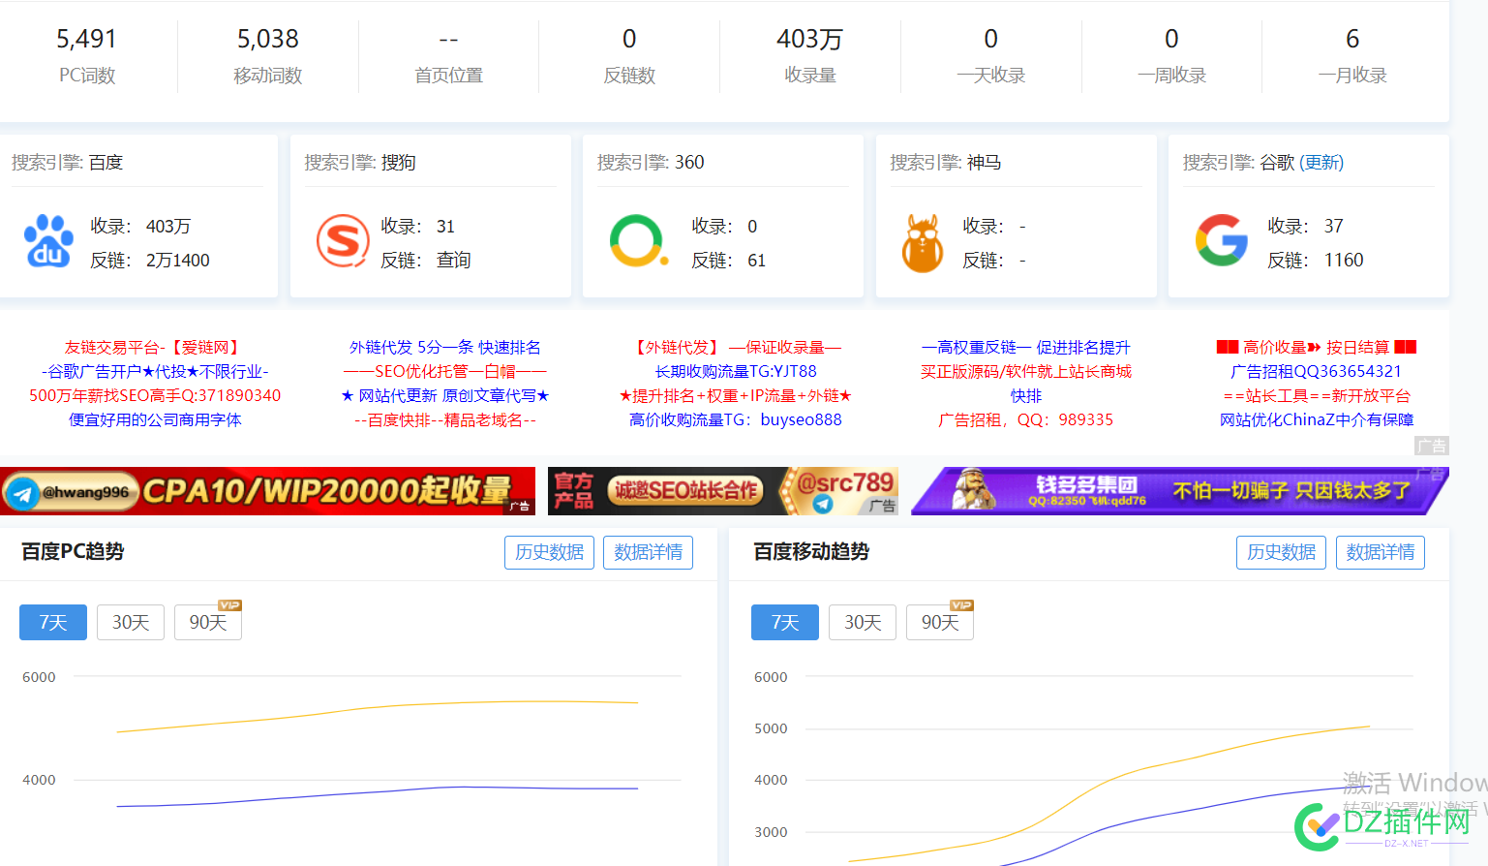This screenshot has width=1488, height=866.
Task: Click 查询 in the Sogou backlinks row
Action: pyautogui.click(x=454, y=260)
